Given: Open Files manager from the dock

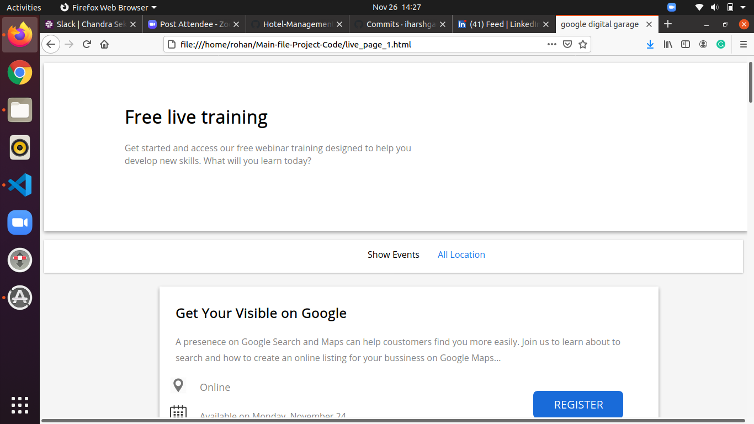Looking at the screenshot, I should pyautogui.click(x=20, y=110).
